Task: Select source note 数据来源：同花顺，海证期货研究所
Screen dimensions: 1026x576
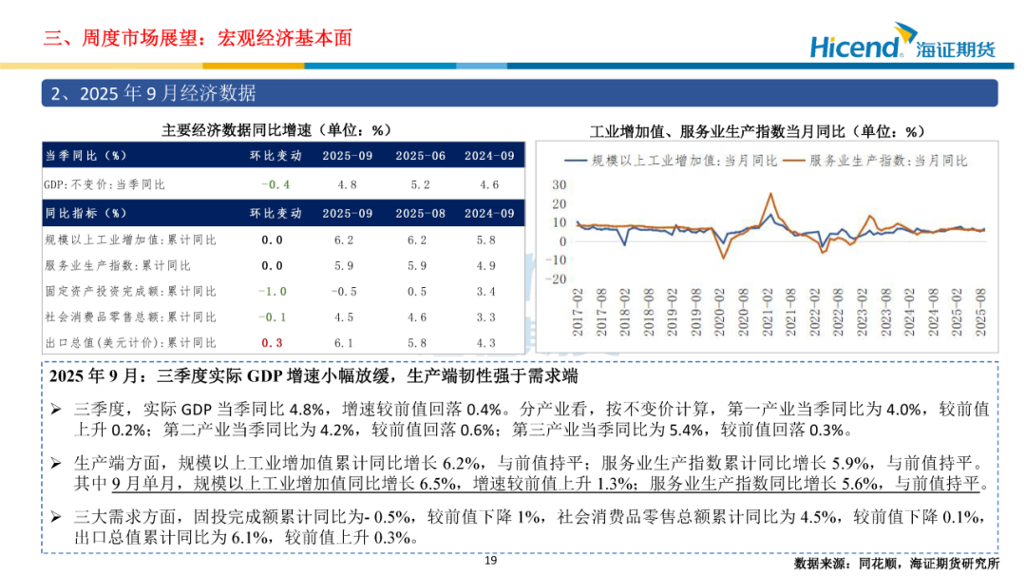Action: 897,564
